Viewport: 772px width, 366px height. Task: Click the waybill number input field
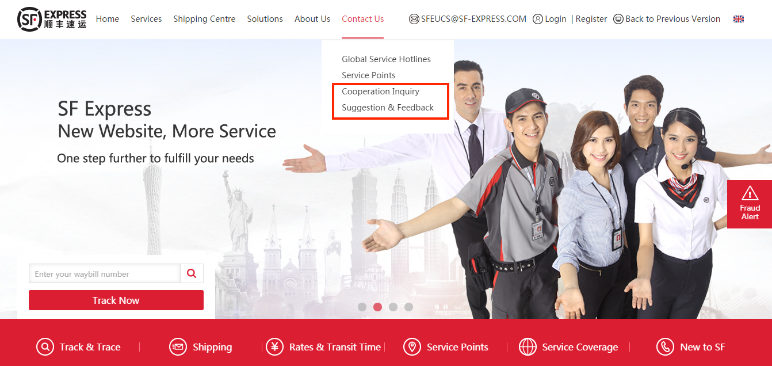pyautogui.click(x=105, y=273)
